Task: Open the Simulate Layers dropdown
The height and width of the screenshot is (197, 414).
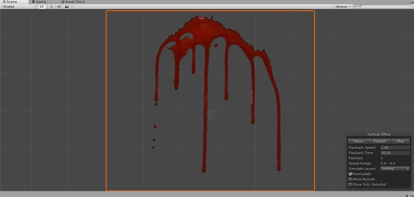Action: (x=395, y=169)
